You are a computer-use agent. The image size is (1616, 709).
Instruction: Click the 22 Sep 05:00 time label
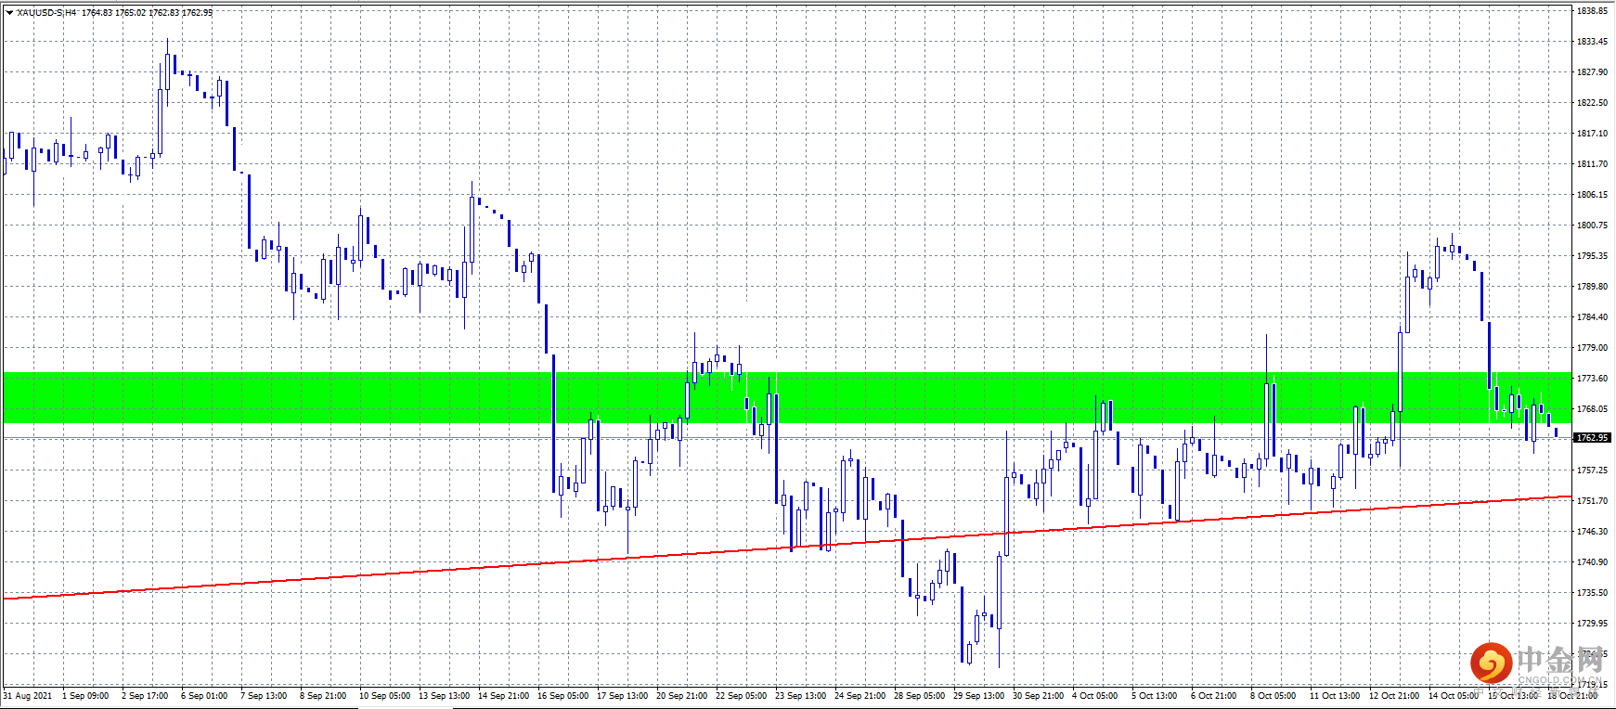point(742,696)
